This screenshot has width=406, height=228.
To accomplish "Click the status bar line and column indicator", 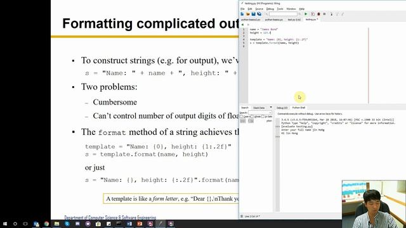I will pos(252,217).
